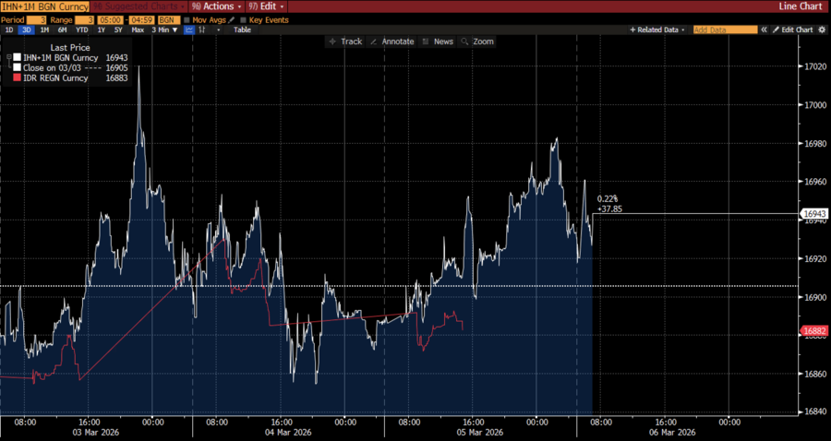831x441 pixels.
Task: Click the red IDR REGN color swatch
Action: [17, 78]
